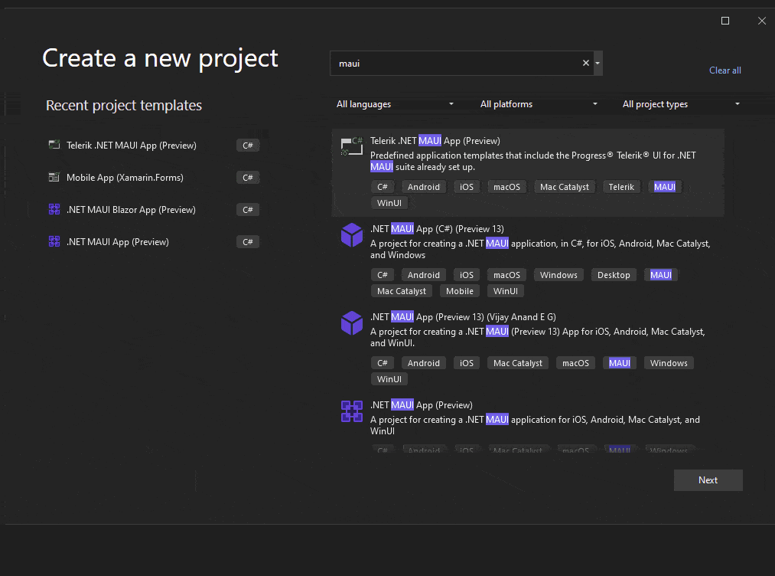Open the search history dropdown arrow
This screenshot has width=775, height=576.
(598, 63)
